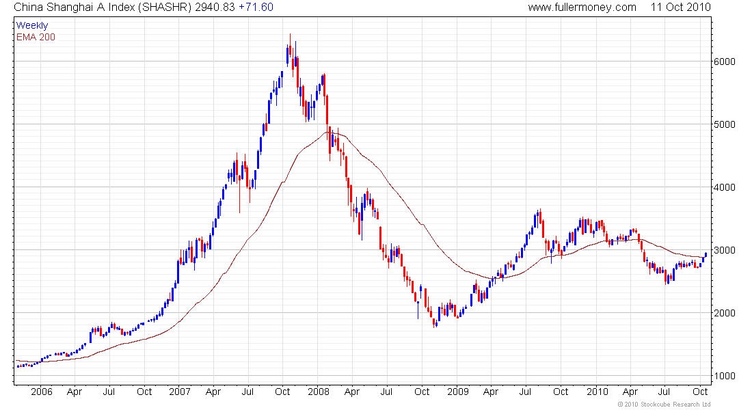This screenshot has height=410, width=752.
Task: Click the chart title 'China Shanghai A Index (SHASHR)'
Action: (x=103, y=8)
